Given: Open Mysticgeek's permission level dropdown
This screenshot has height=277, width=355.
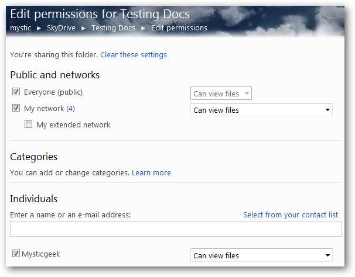Looking at the screenshot, I should point(261,255).
